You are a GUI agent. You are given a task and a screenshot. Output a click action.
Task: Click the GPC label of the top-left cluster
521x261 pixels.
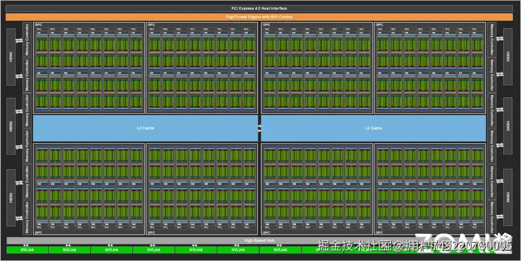(x=38, y=25)
